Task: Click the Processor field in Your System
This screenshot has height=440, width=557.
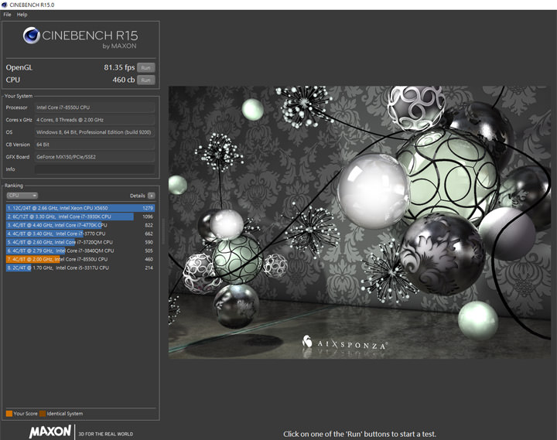Action: (95, 107)
